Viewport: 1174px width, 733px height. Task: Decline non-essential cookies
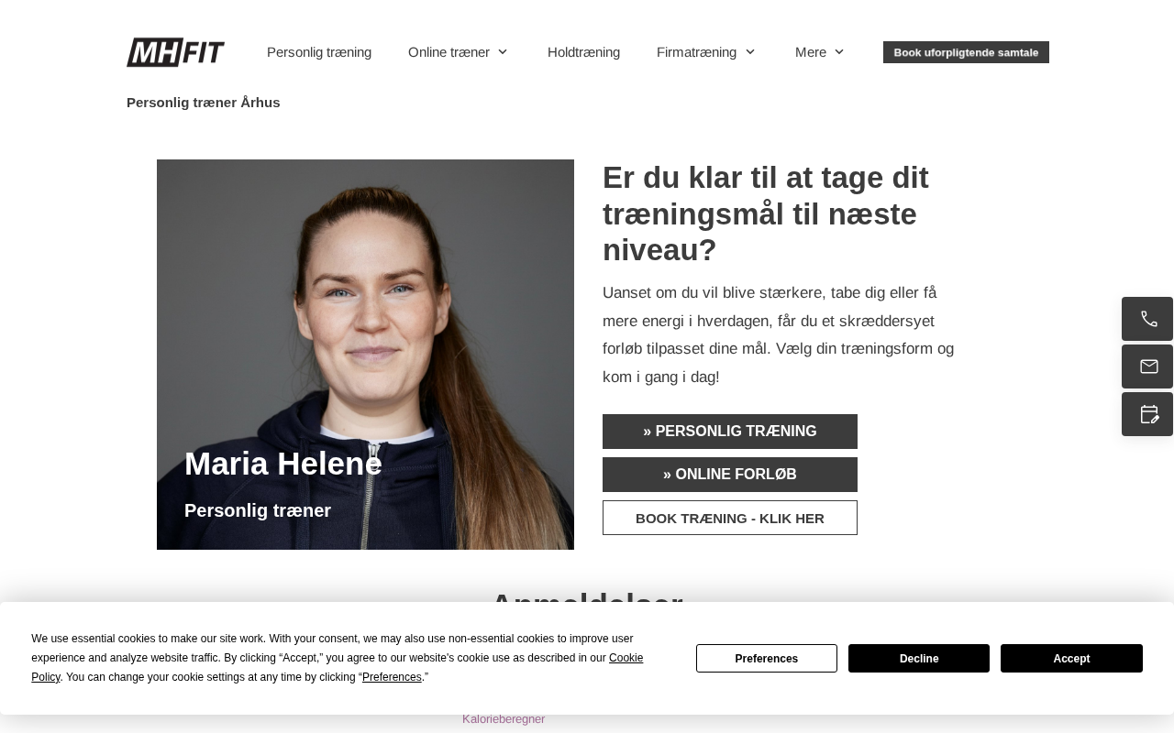pyautogui.click(x=919, y=659)
